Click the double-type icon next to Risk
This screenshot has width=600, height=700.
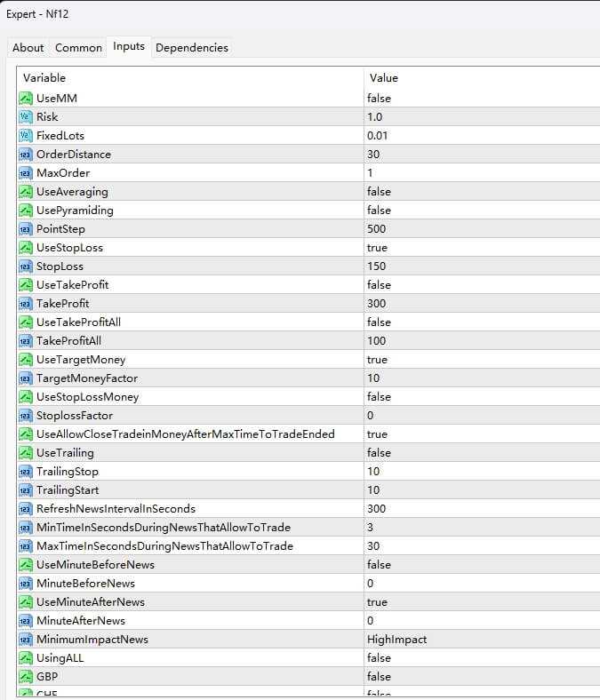tap(25, 116)
